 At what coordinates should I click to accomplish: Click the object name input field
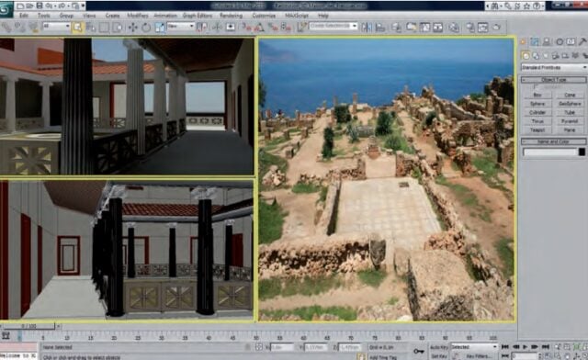(x=549, y=152)
